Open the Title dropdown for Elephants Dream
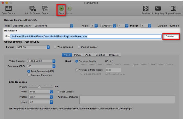183x119 pixels. 42,26
